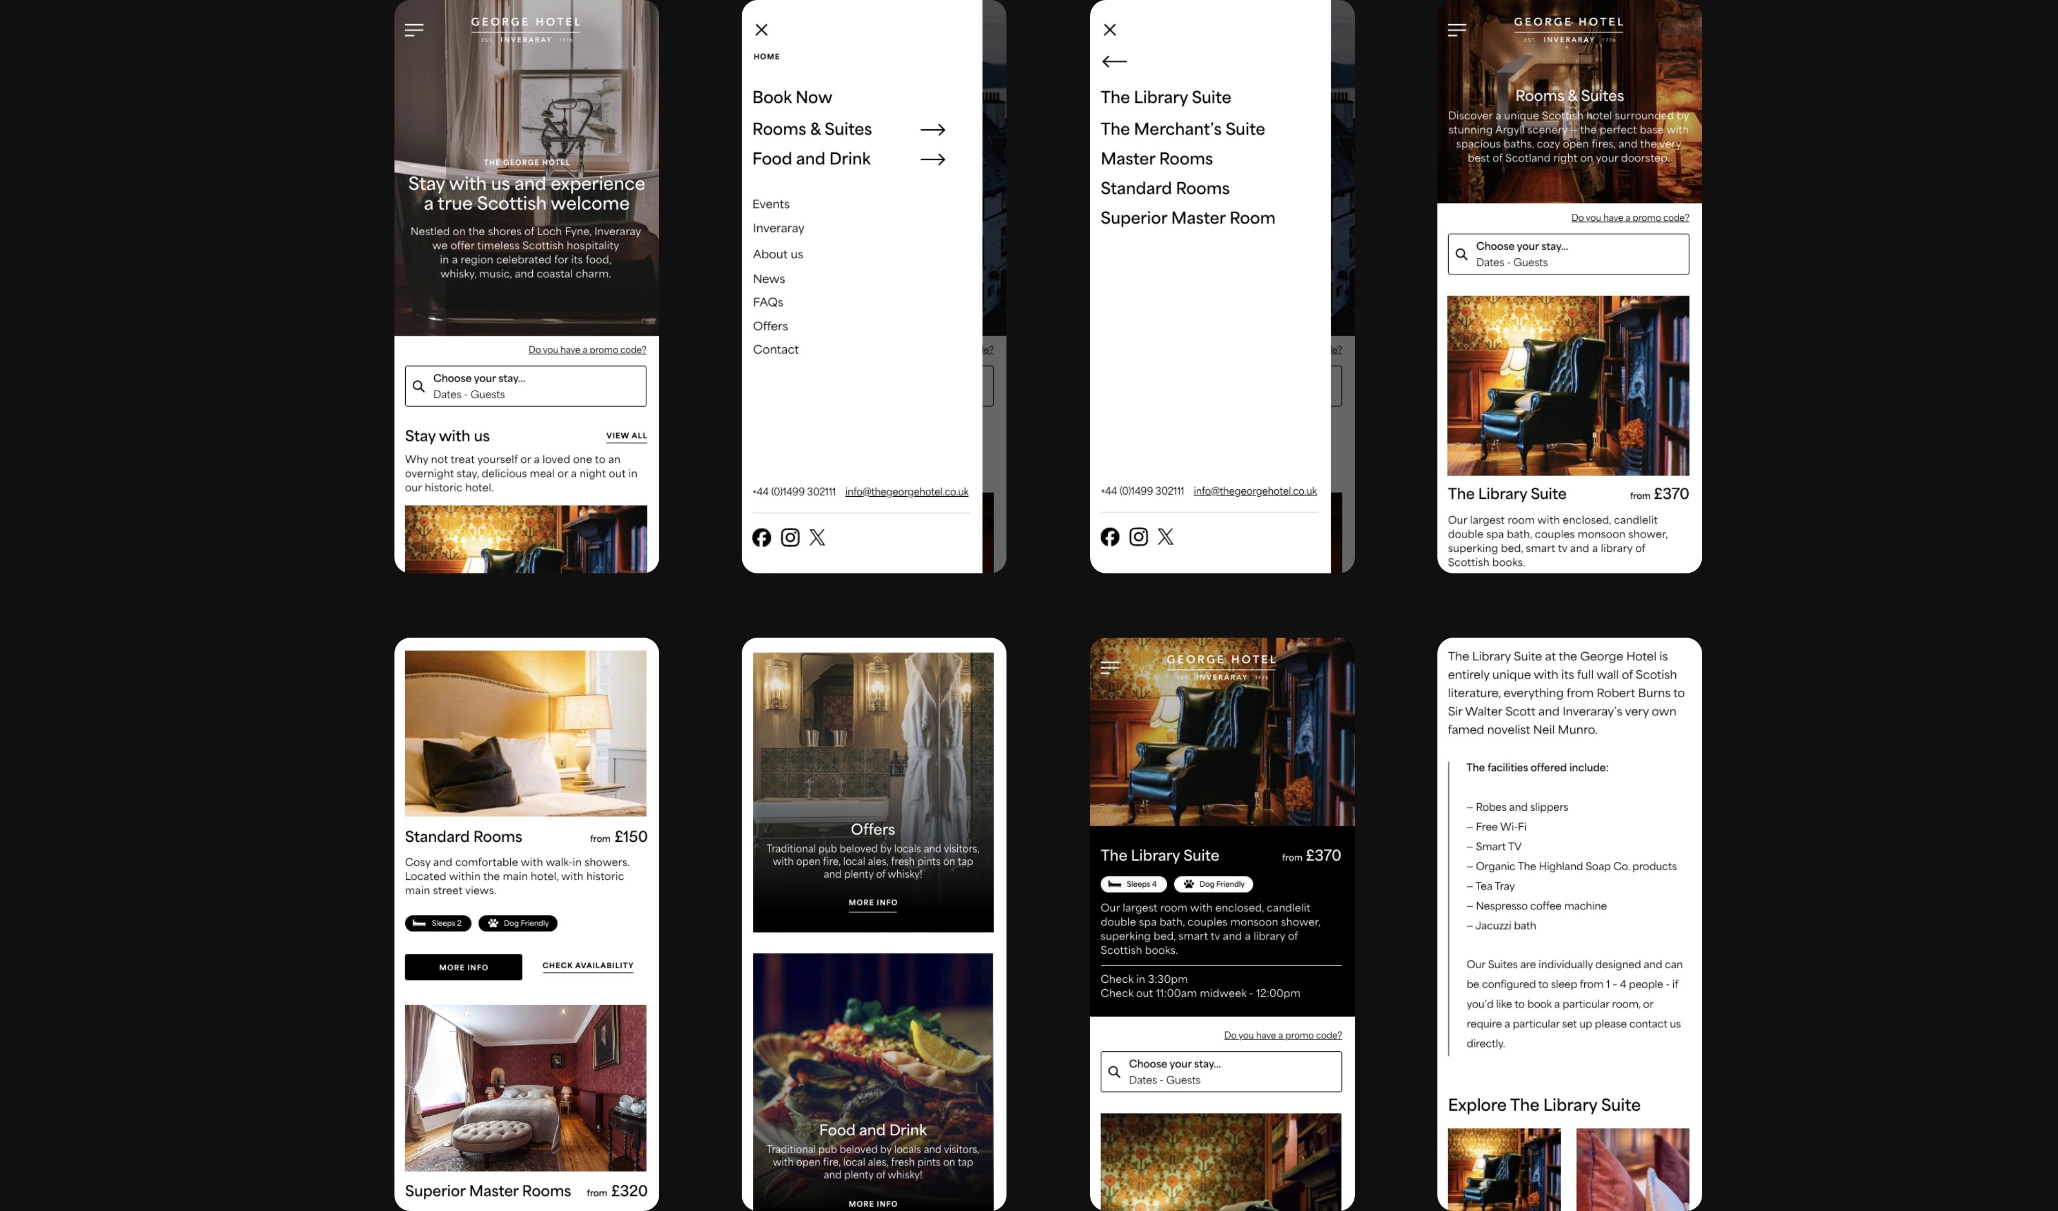The image size is (2058, 1211).
Task: Click Dog Friendly badge under Standard Rooms
Action: pyautogui.click(x=518, y=924)
